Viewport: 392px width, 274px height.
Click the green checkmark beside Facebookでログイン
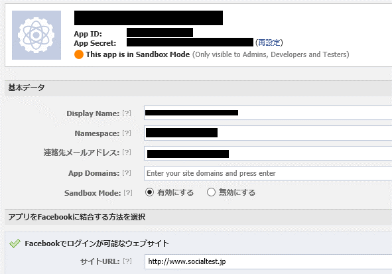pyautogui.click(x=15, y=243)
